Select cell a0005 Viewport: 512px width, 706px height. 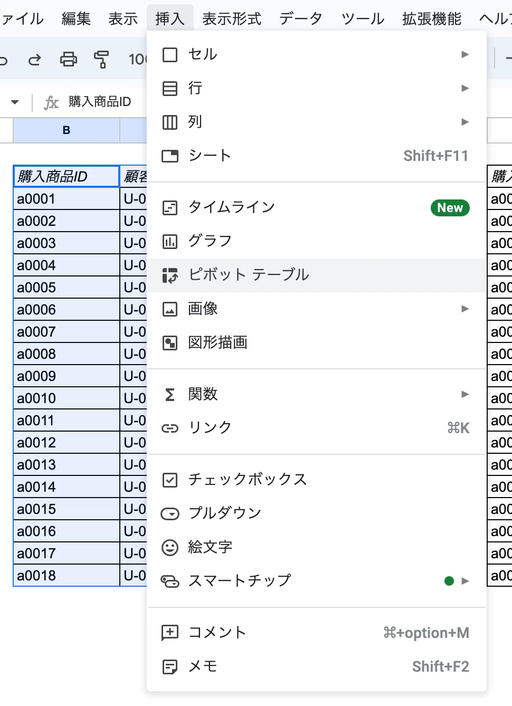(67, 288)
